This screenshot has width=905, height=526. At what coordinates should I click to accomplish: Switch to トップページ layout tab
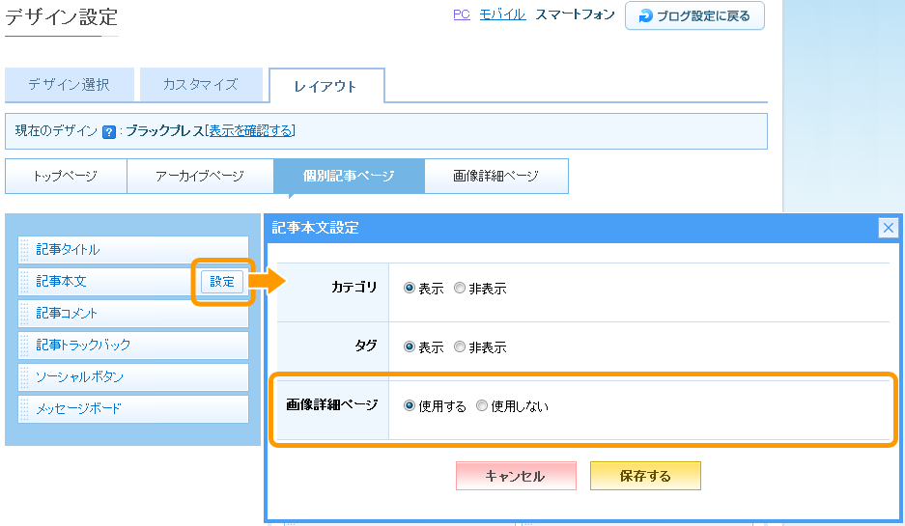[x=65, y=177]
